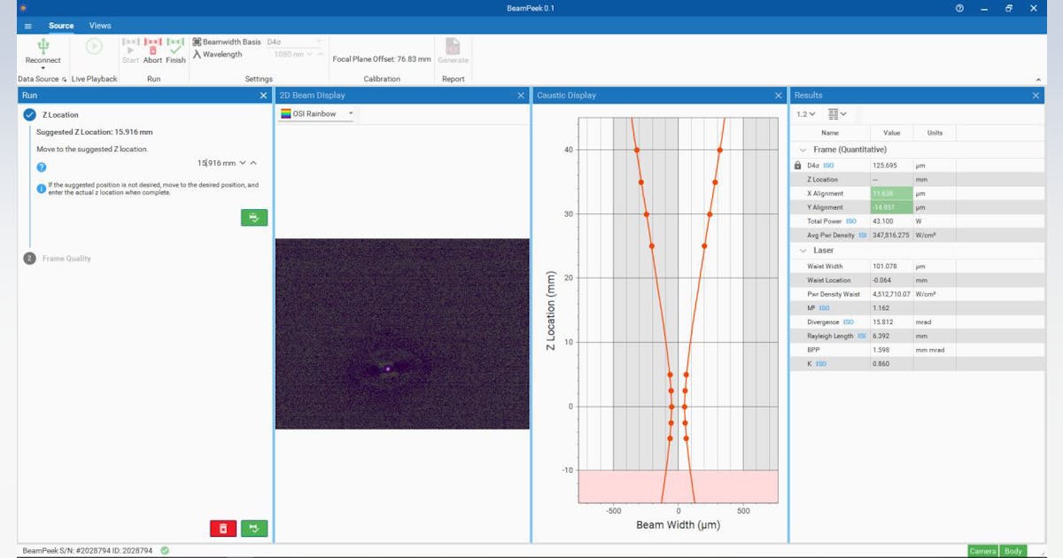The image size is (1063, 558).
Task: Select the Source ribbon tab
Action: pyautogui.click(x=60, y=25)
